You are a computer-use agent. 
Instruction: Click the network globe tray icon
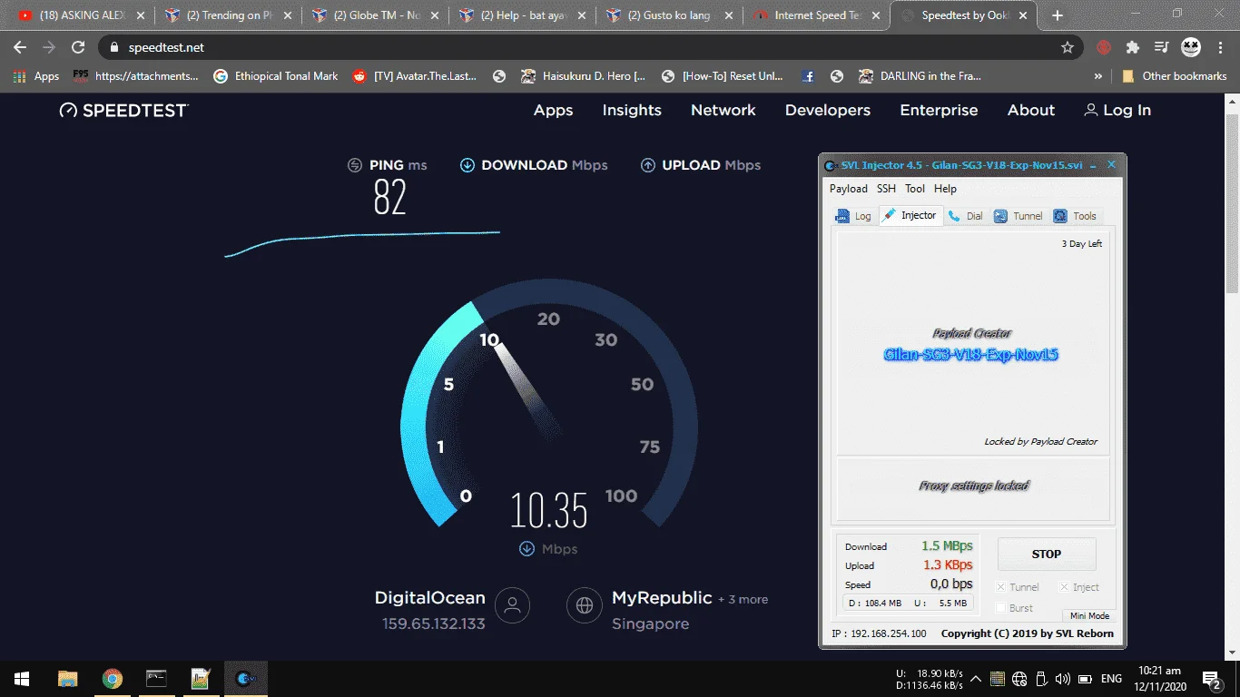coord(1019,679)
